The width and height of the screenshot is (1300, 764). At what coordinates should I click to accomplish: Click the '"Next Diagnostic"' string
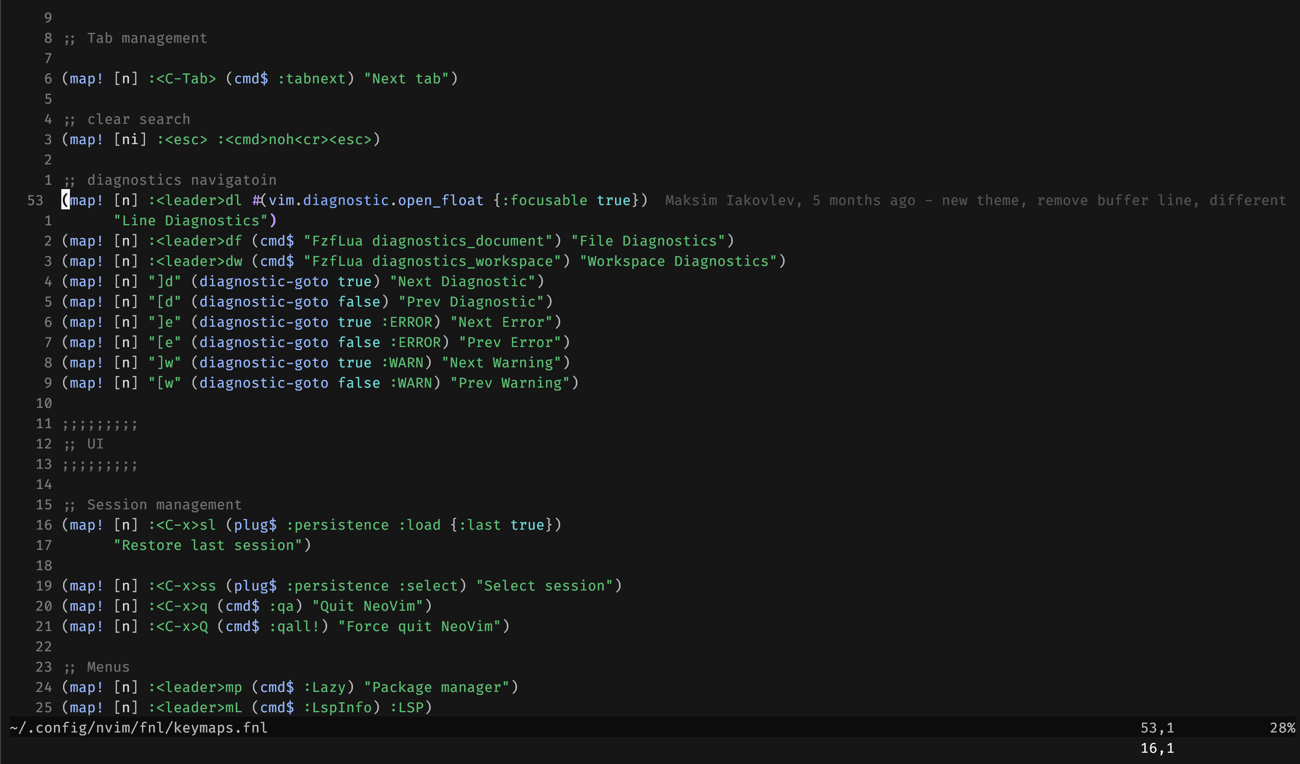[463, 281]
